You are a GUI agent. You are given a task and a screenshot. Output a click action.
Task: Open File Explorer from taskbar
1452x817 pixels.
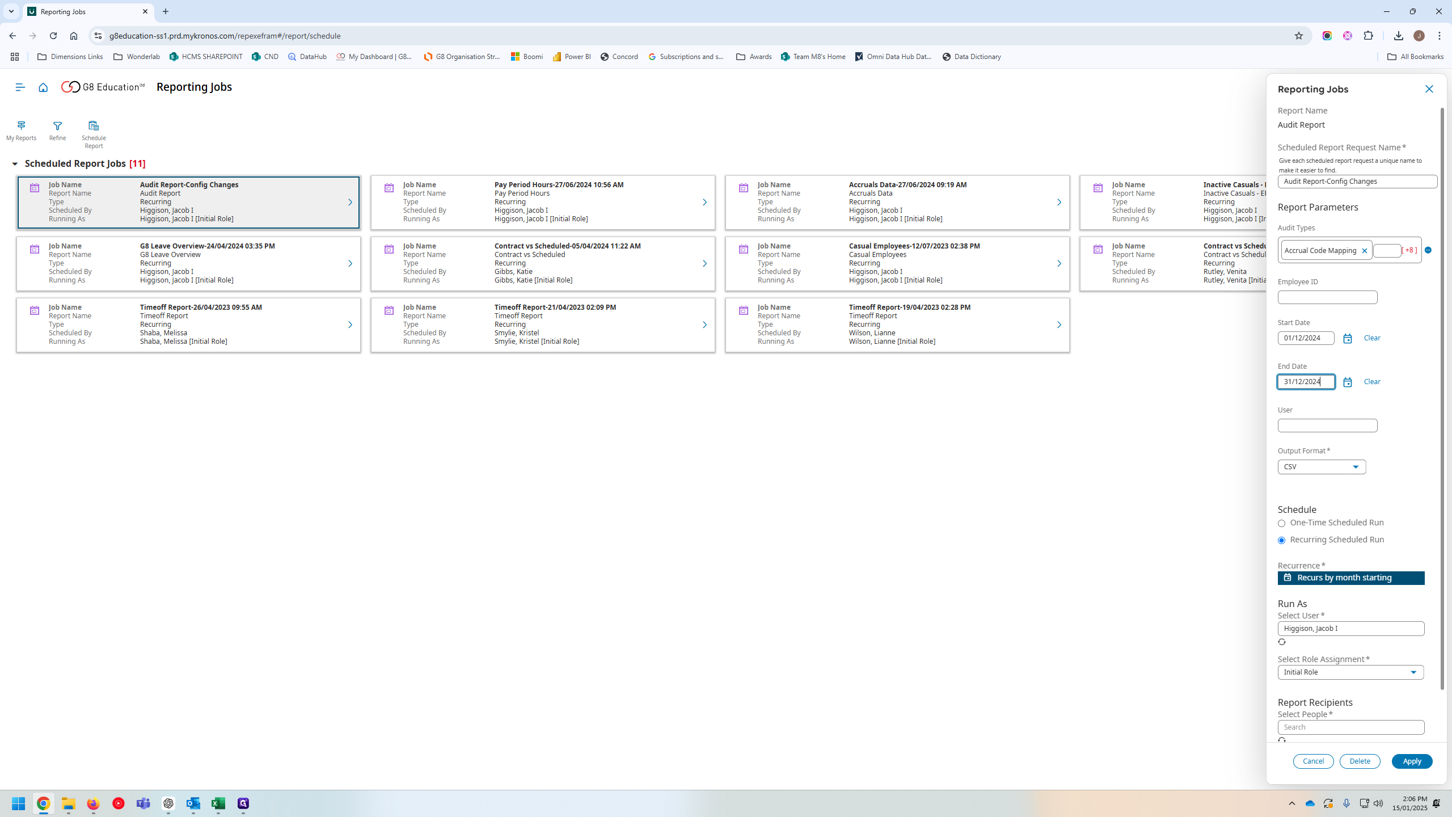[x=69, y=803]
